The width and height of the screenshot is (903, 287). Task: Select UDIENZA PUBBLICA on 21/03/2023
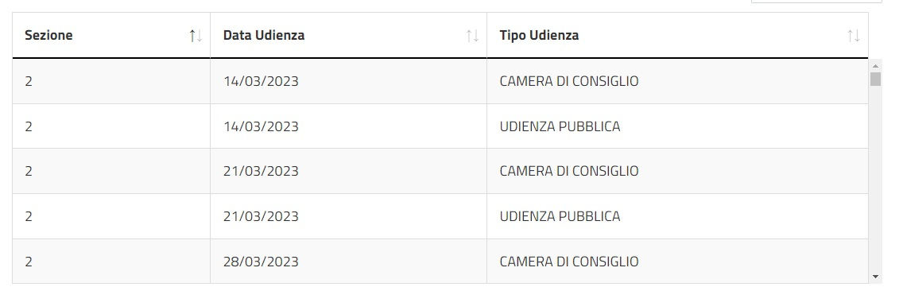point(560,216)
